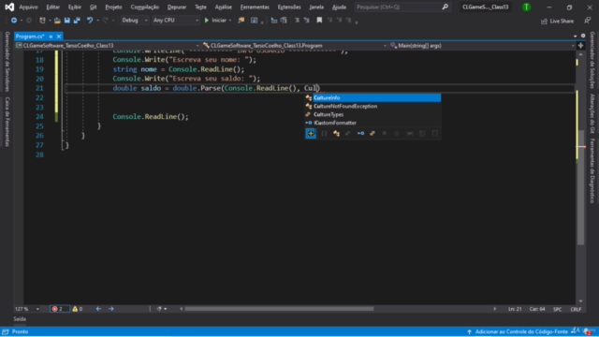Open the Editar menu
Viewport: 599px width, 337px height.
click(x=52, y=7)
